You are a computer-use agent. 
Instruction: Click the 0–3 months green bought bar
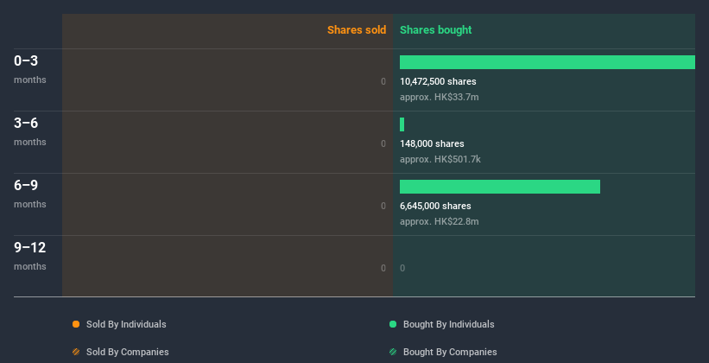[548, 62]
